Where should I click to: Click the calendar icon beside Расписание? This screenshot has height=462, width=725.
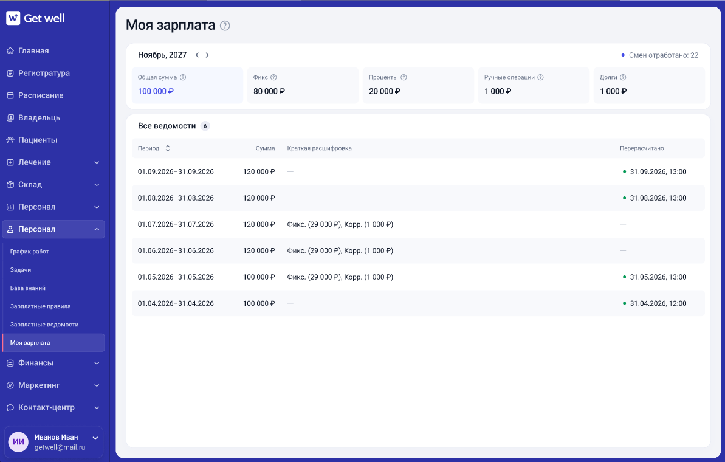10,95
